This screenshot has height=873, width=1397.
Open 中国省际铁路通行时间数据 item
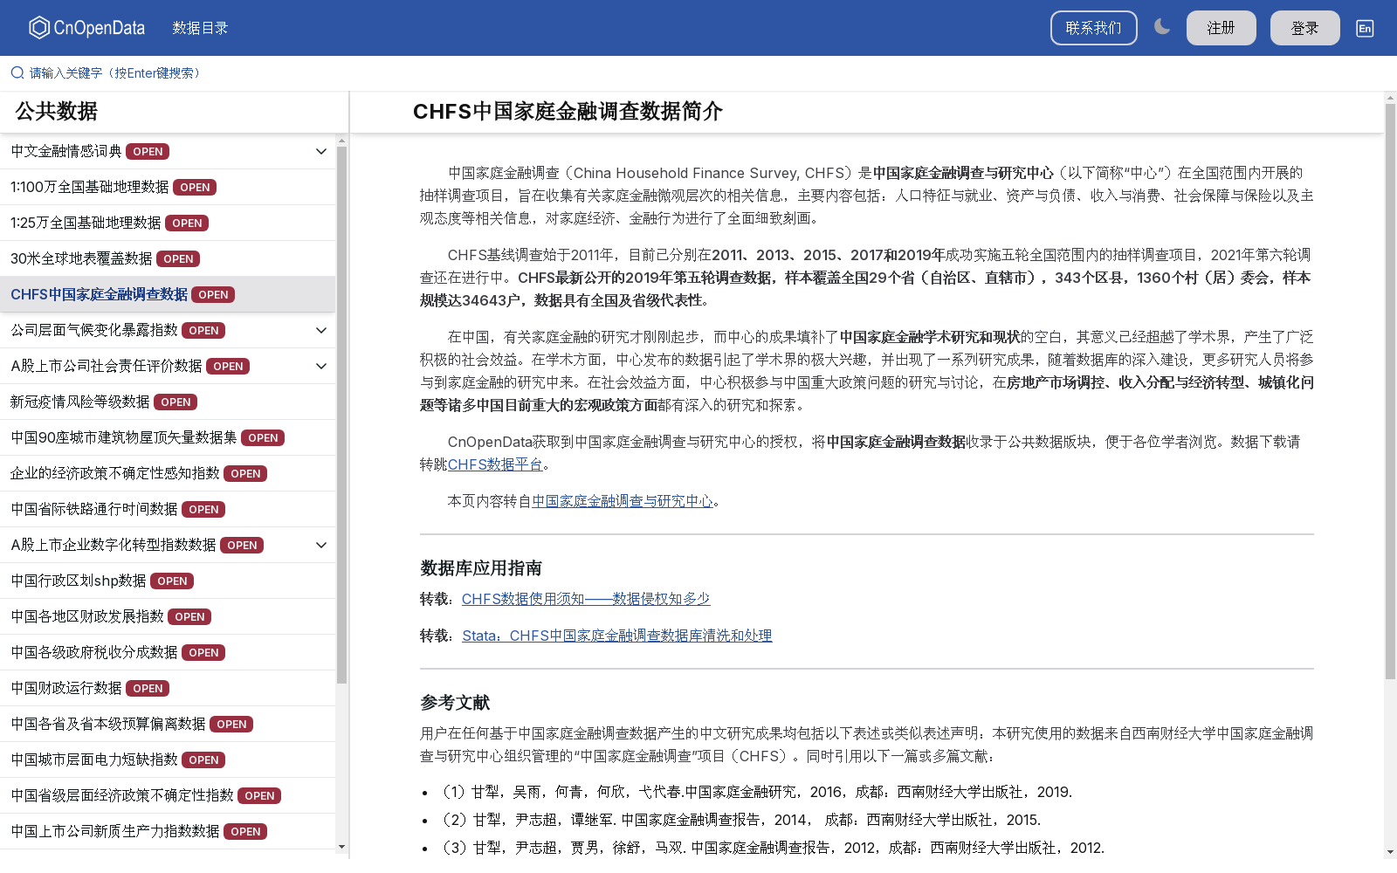coord(168,509)
